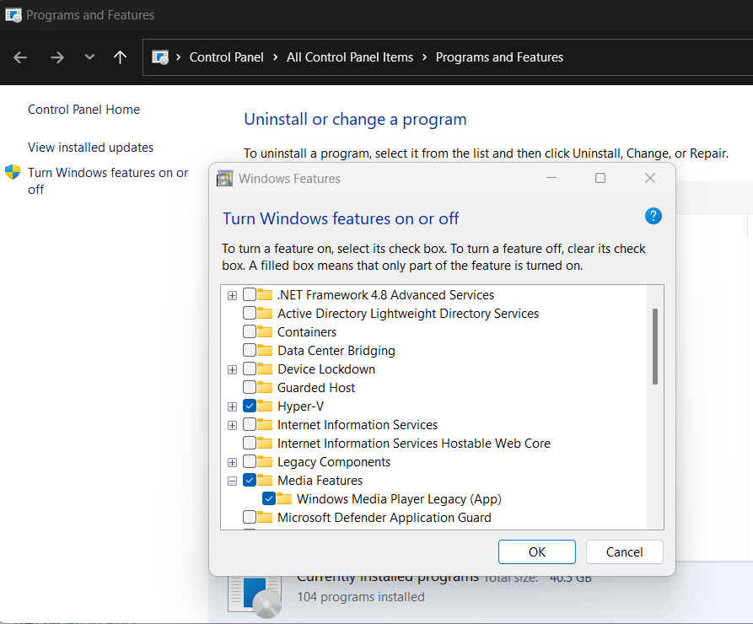Click Data Center Bridging folder icon

tap(265, 350)
